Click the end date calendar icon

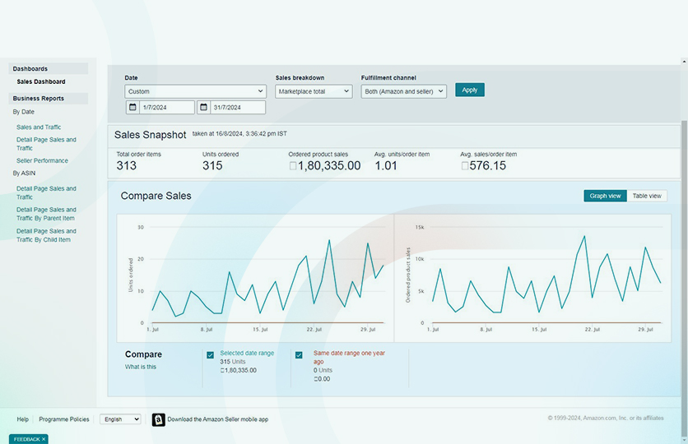coord(203,108)
